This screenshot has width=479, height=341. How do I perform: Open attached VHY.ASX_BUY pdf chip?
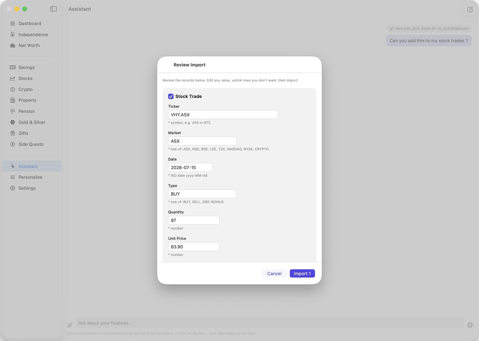pyautogui.click(x=429, y=29)
